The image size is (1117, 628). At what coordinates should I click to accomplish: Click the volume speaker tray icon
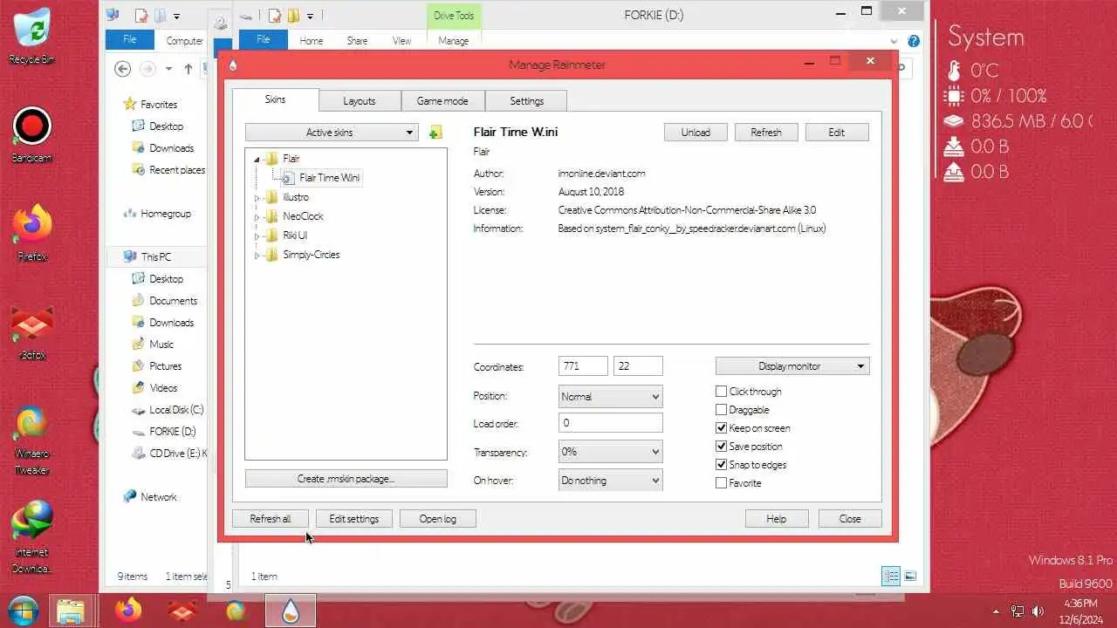(1038, 611)
